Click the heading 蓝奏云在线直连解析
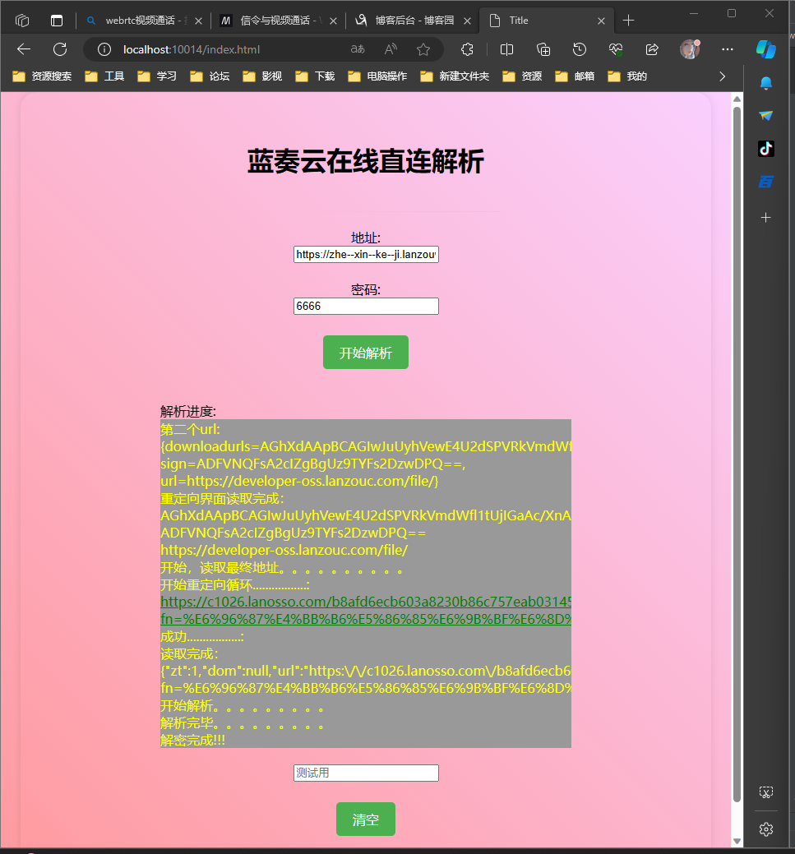This screenshot has height=854, width=795. click(x=366, y=162)
